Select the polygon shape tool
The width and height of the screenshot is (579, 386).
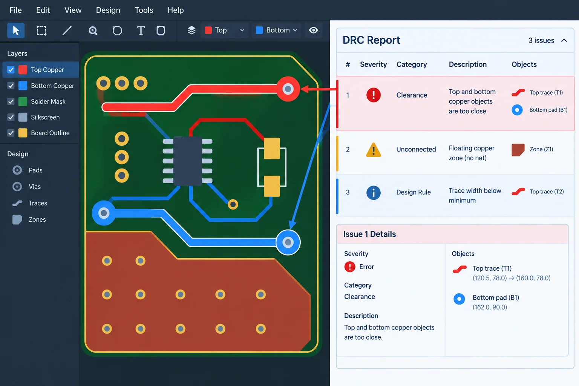click(x=117, y=31)
